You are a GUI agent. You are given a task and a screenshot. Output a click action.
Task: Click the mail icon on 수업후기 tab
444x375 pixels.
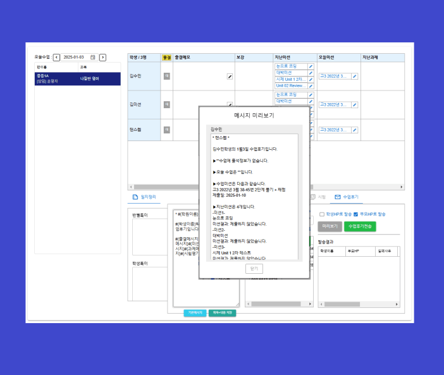[x=338, y=197]
